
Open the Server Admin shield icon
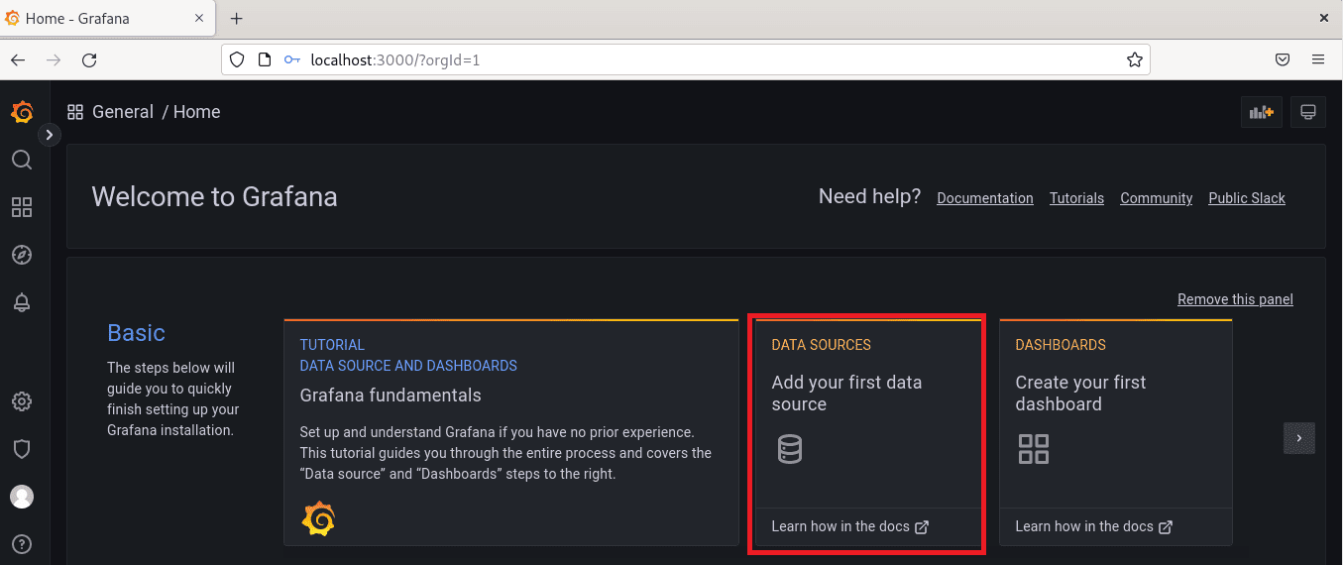(x=22, y=449)
